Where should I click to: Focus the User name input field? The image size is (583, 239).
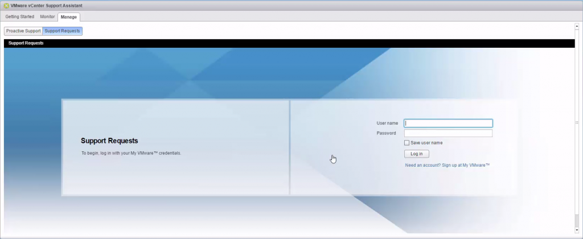(x=448, y=123)
